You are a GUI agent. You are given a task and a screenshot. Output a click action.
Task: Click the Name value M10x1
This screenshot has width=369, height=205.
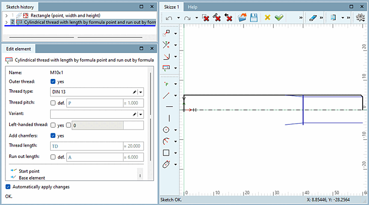pos(57,73)
